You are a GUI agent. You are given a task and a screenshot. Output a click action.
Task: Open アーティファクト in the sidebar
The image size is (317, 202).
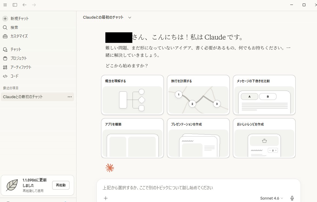(x=21, y=67)
